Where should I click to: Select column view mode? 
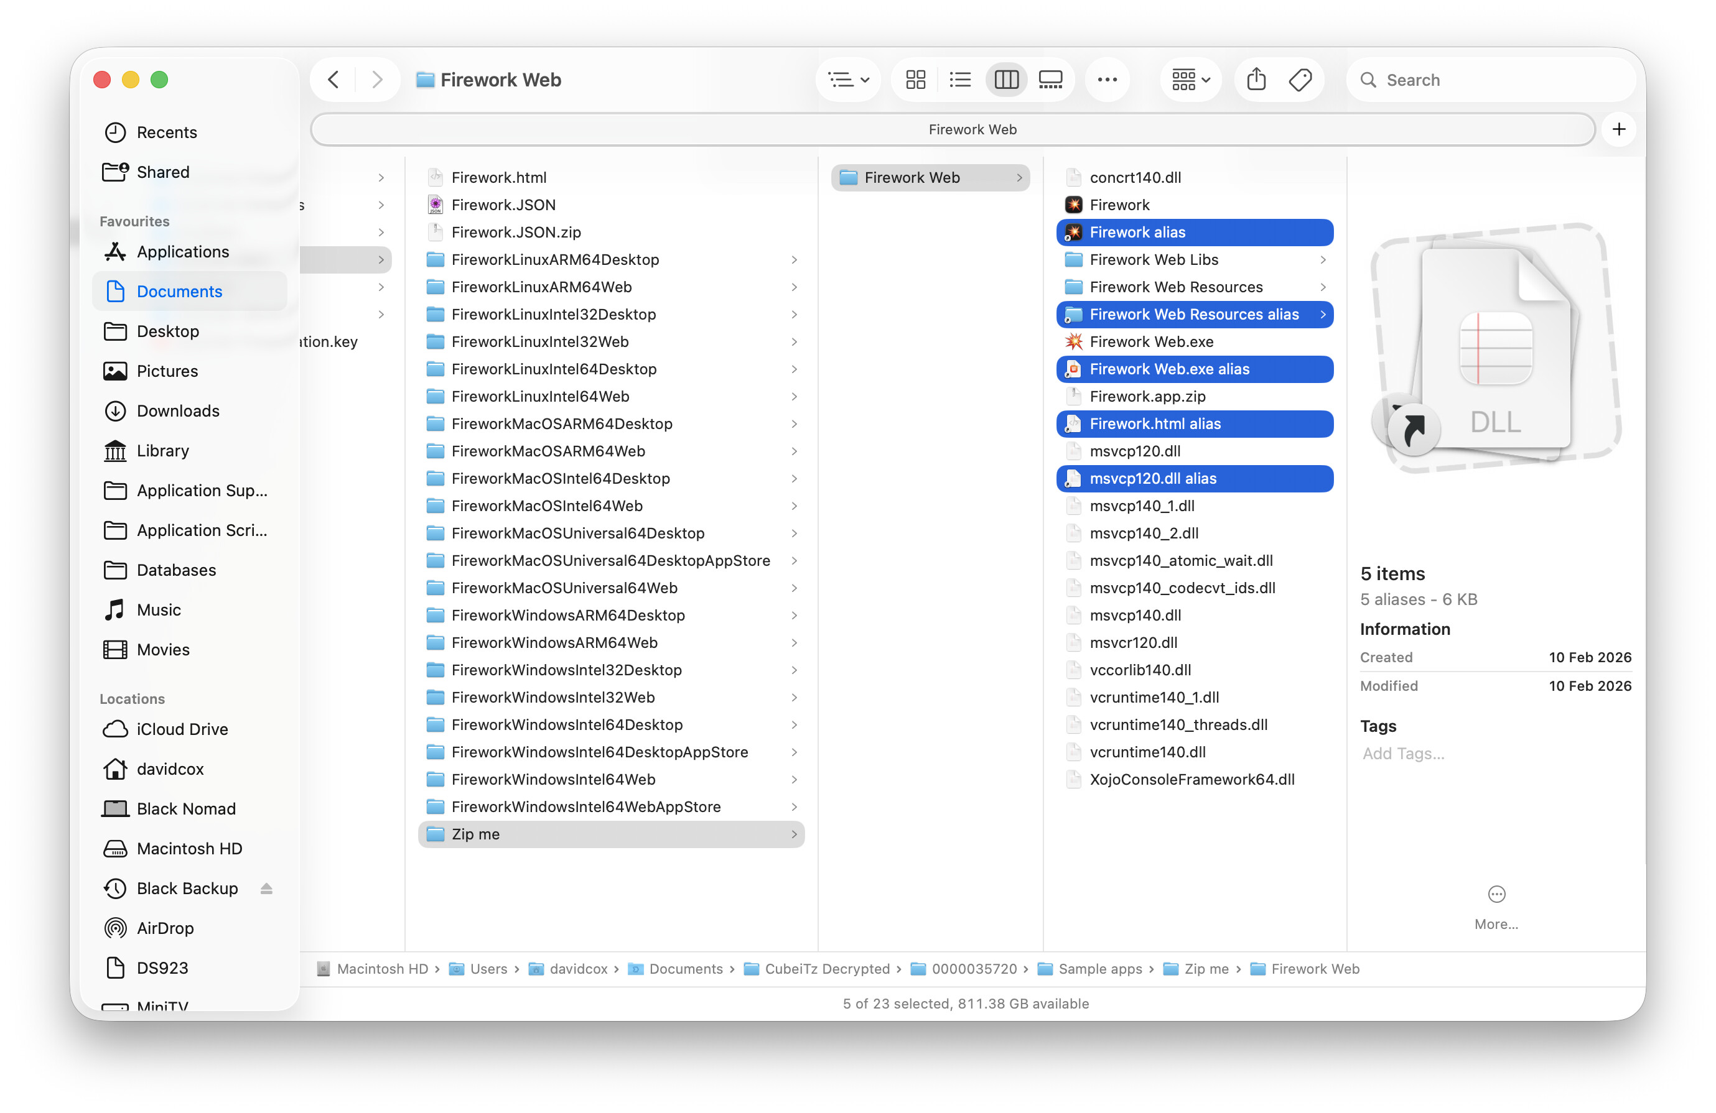(1006, 79)
